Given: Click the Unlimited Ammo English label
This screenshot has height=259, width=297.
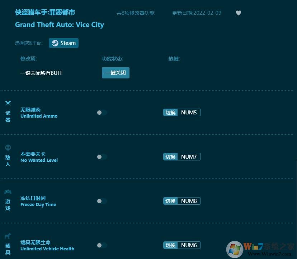Looking at the screenshot, I should coord(39,116).
